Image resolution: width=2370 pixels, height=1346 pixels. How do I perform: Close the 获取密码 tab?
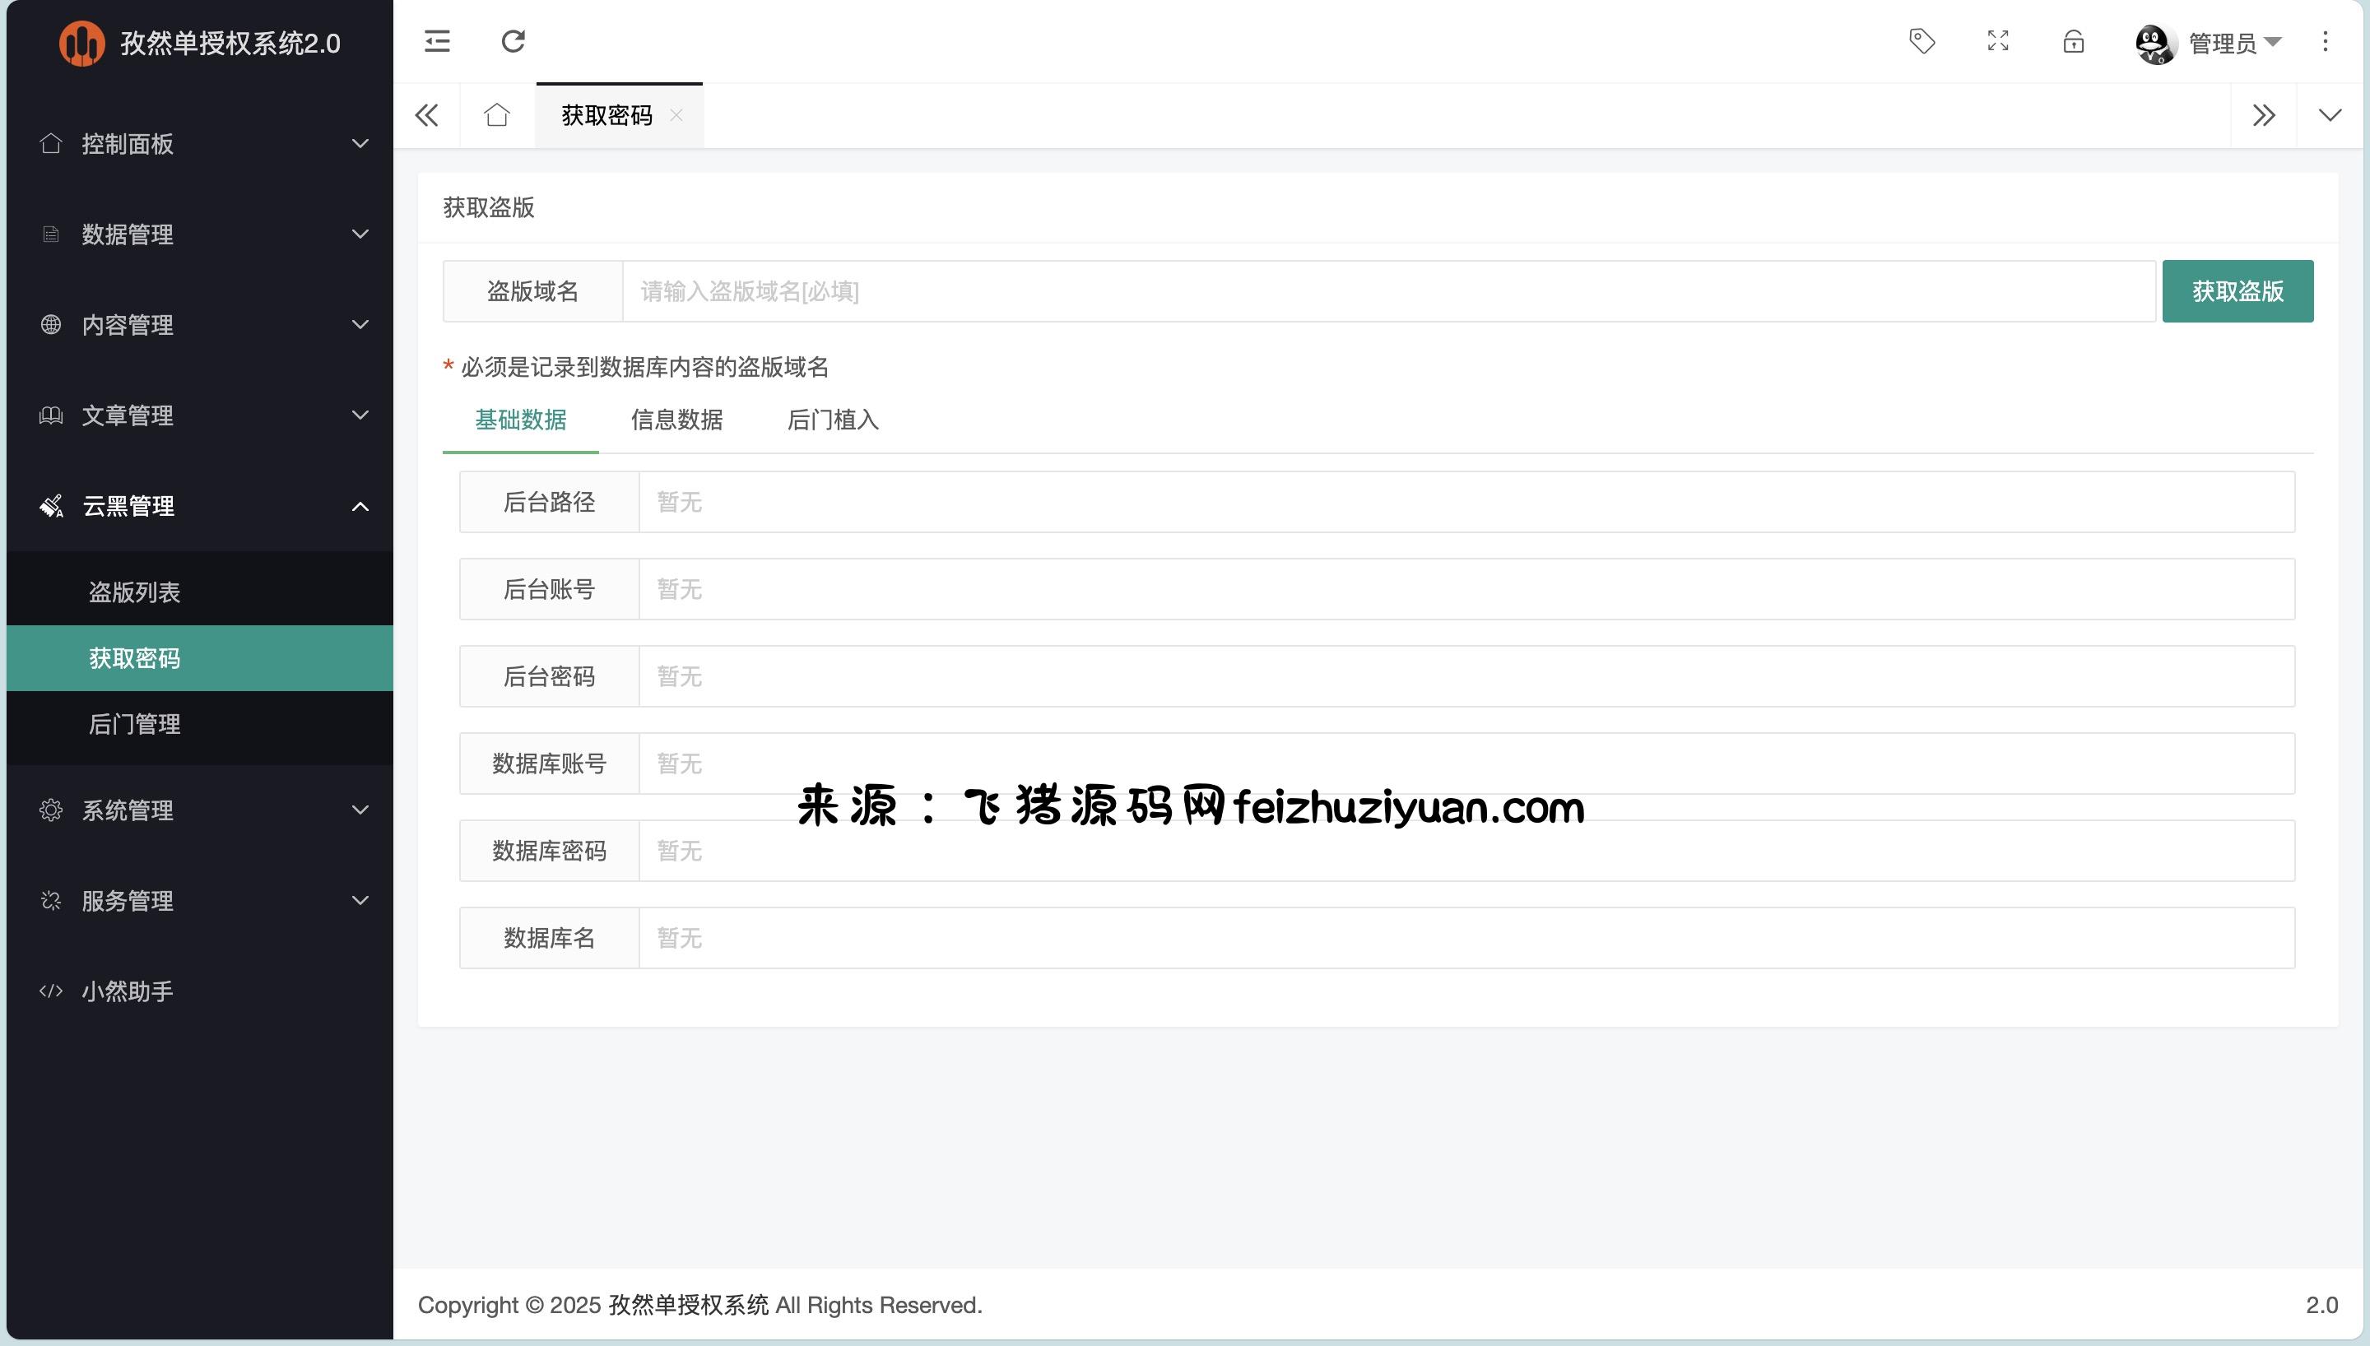tap(676, 115)
